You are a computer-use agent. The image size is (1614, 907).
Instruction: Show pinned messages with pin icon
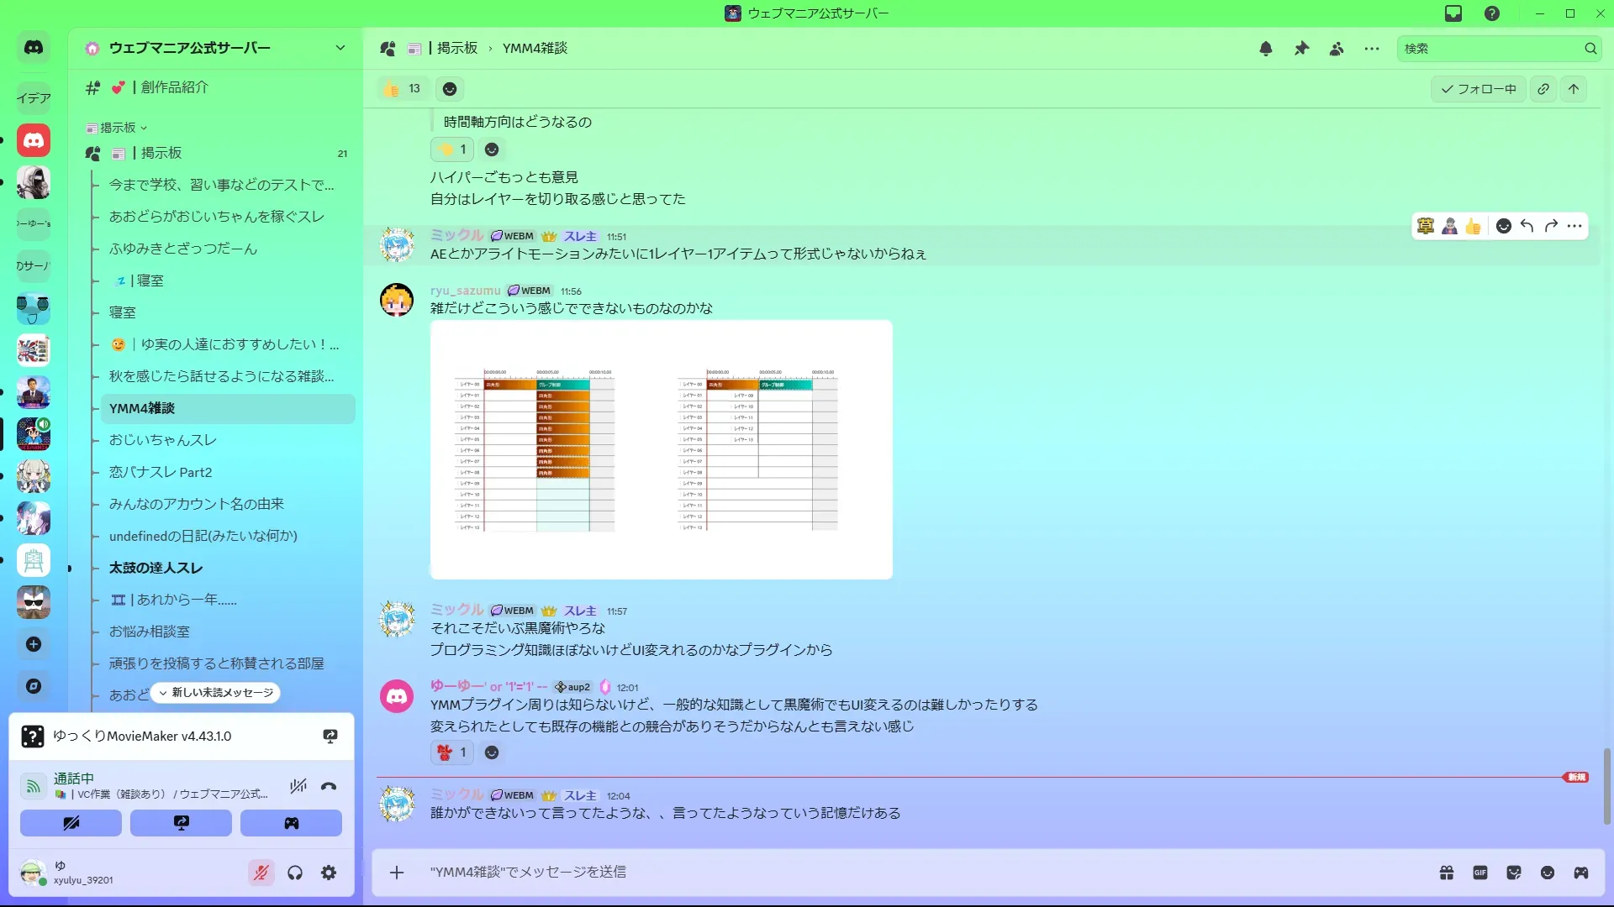pyautogui.click(x=1301, y=49)
